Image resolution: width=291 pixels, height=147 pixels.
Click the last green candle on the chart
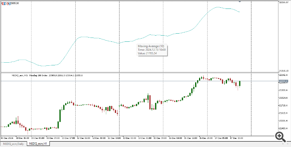[x=240, y=84]
